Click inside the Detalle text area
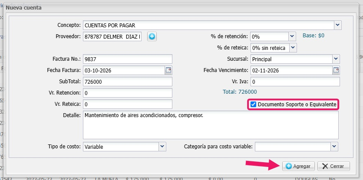363x180 pixels. (211, 125)
